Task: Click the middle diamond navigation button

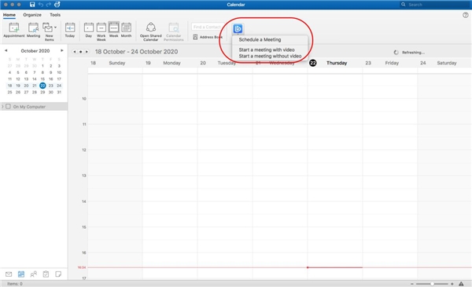Action: [81, 52]
